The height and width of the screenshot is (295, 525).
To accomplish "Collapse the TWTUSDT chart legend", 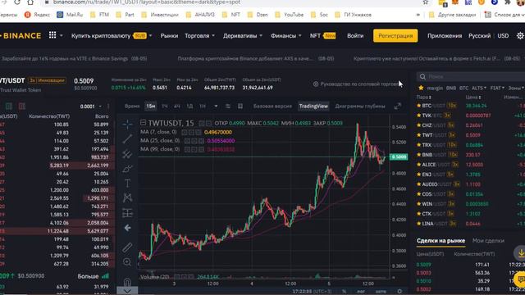I will (x=143, y=123).
